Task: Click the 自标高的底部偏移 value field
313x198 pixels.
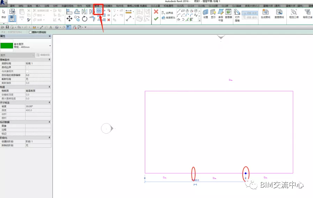Action: click(x=38, y=75)
